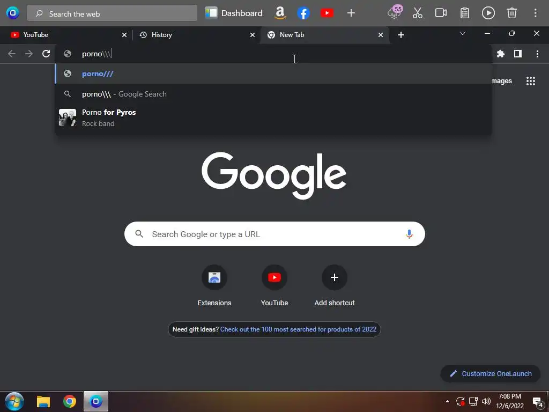
Task: Close the New Tab tab
Action: pos(381,35)
